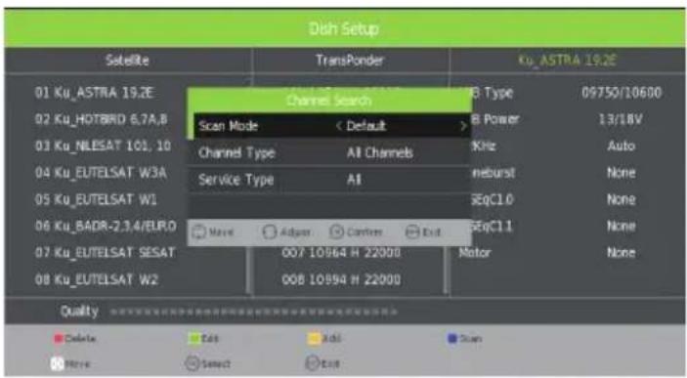687x378 pixels.
Task: Click the Dish Setup title bar
Action: (344, 28)
